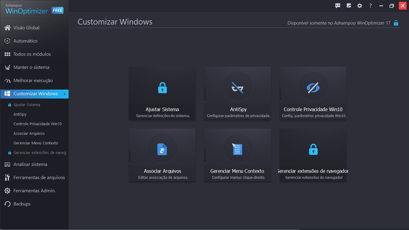Select the Customizar Windows menu item

[x=34, y=94]
